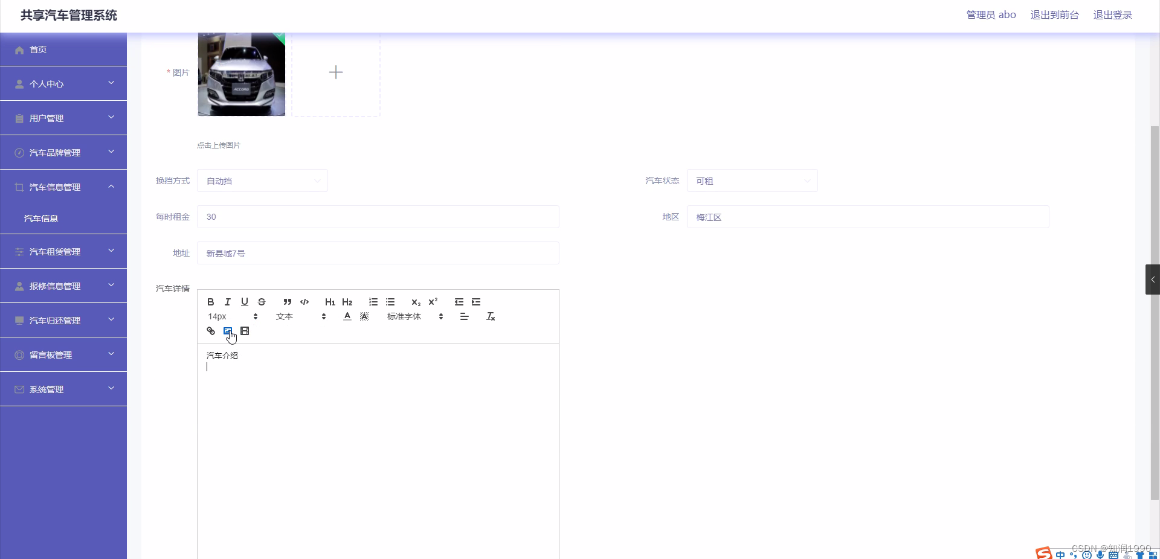
Task: Open the text color picker A icon
Action: pyautogui.click(x=347, y=316)
